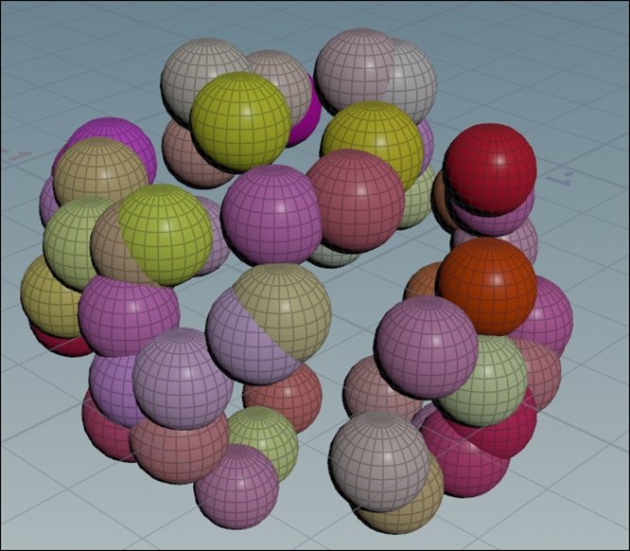This screenshot has height=551, width=630.
Task: Select the lowest pink sphere under the green one
Action: [236, 487]
